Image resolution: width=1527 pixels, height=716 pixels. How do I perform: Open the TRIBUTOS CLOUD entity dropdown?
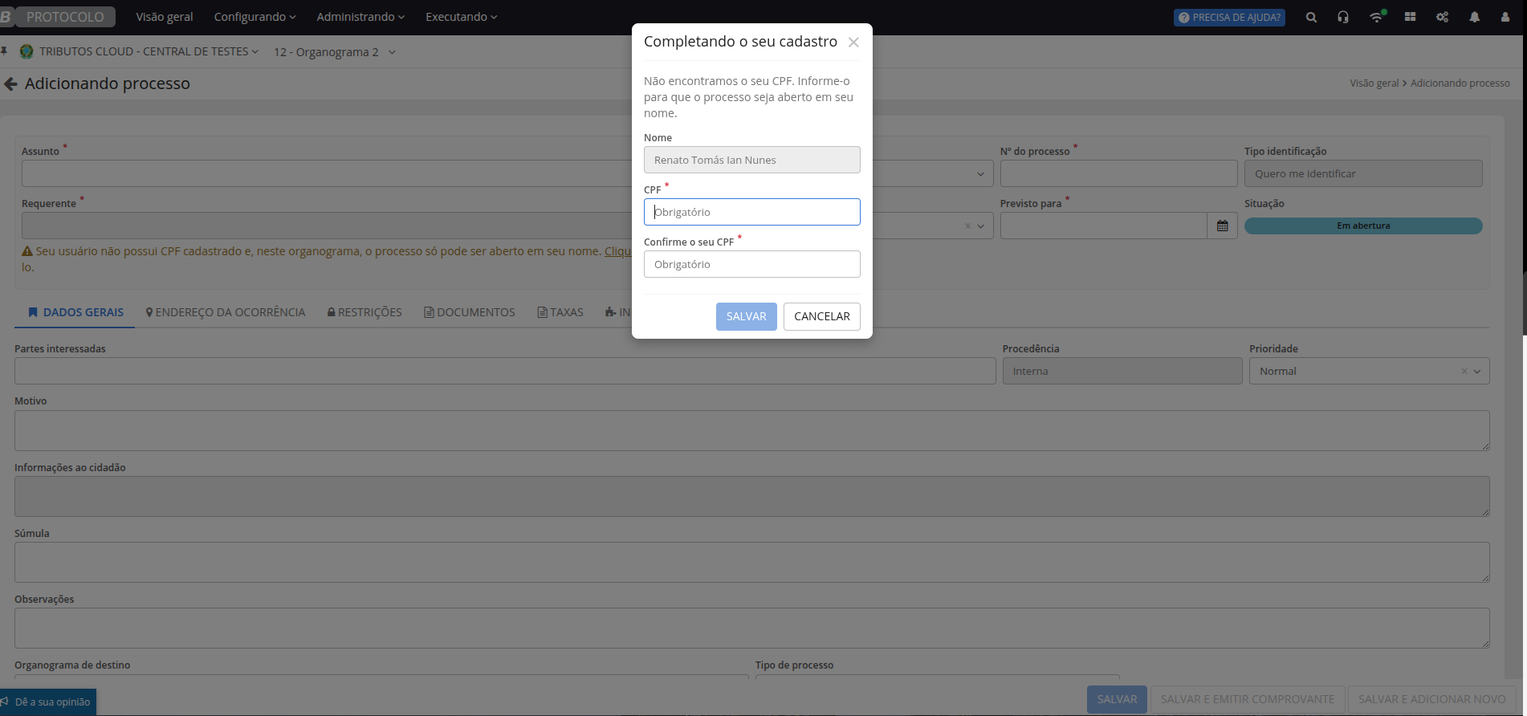pyautogui.click(x=149, y=51)
